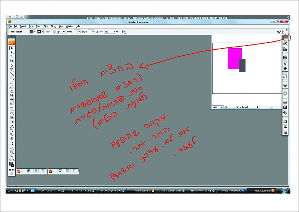The height and width of the screenshot is (212, 299).
Task: Open the Effect menu
Action: 54,26
